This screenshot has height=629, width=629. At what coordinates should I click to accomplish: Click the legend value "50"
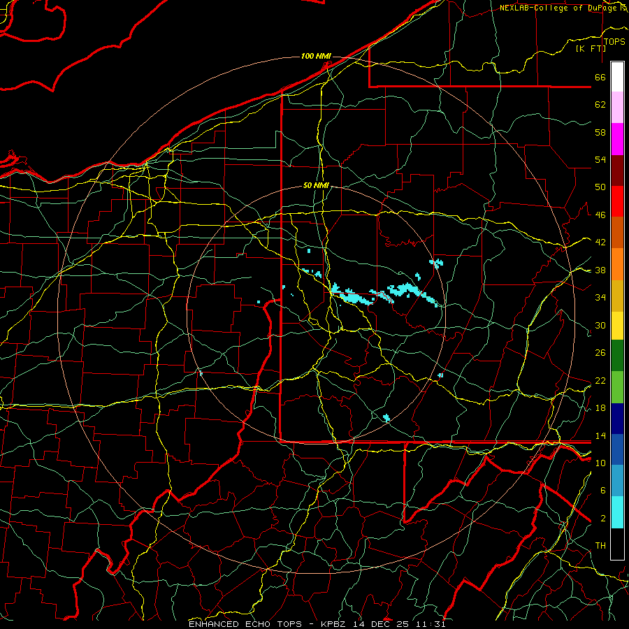tap(600, 187)
